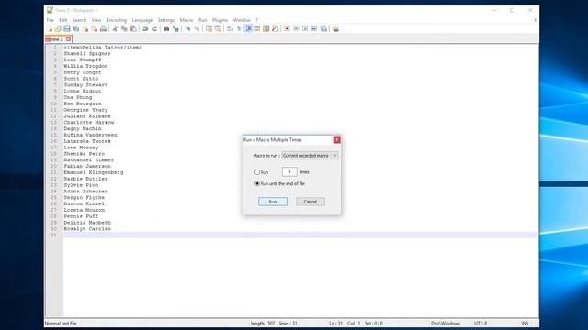588x330 pixels.
Task: Click the Paste toolbar icon
Action: (x=133, y=28)
